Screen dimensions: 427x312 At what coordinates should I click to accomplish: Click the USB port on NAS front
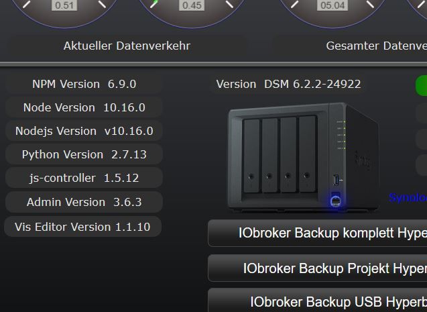click(x=337, y=180)
